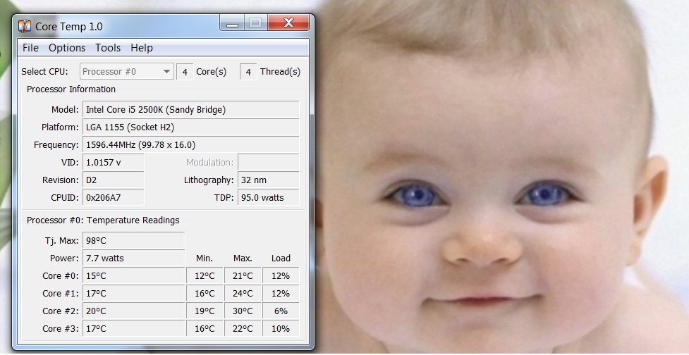Click Core #3 minimum temperature 16°C
The image size is (689, 355).
pos(205,329)
